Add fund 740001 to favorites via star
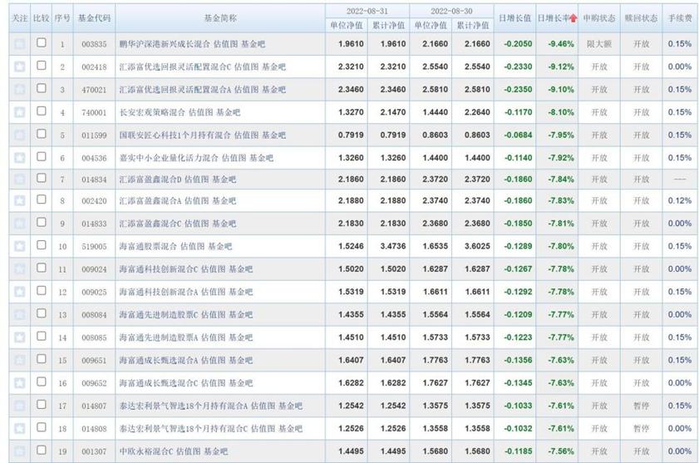 click(x=19, y=111)
